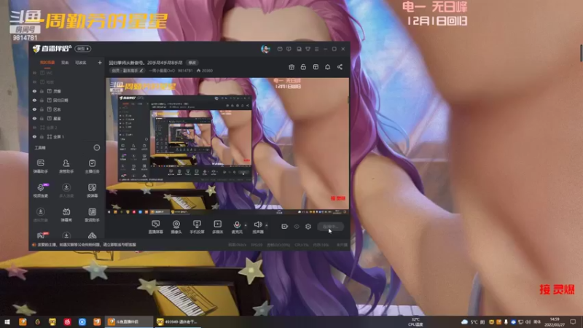583x328 pixels.
Task: Click the share icon in the title row
Action: (x=340, y=67)
